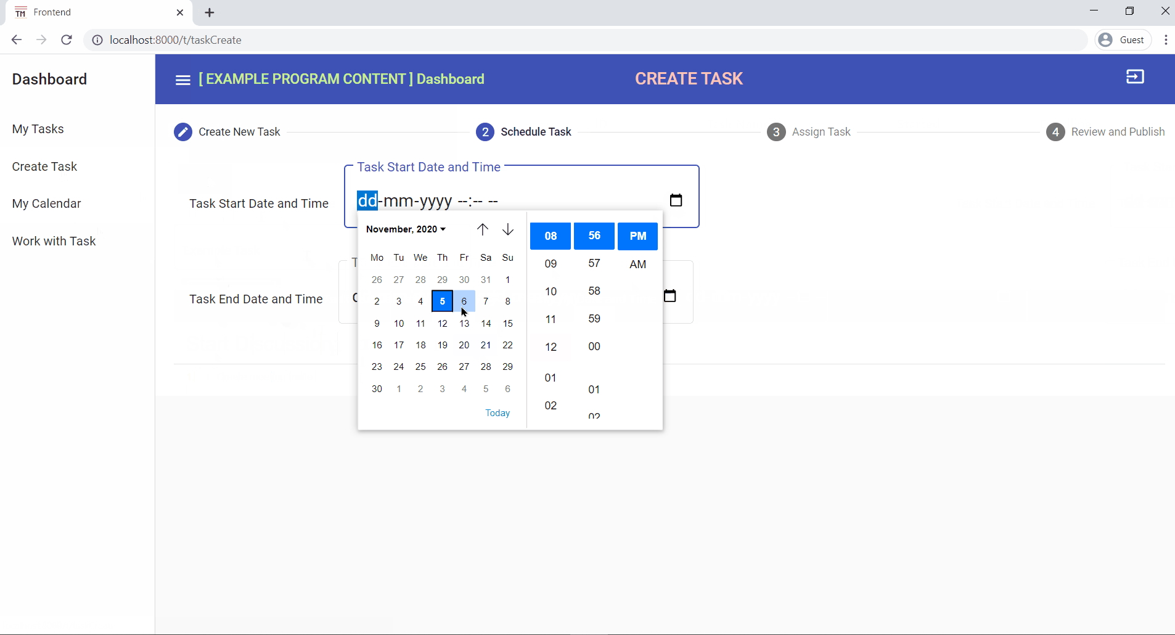Screen dimensions: 1175x635
Task: Select PM in the time picker
Action: [637, 236]
